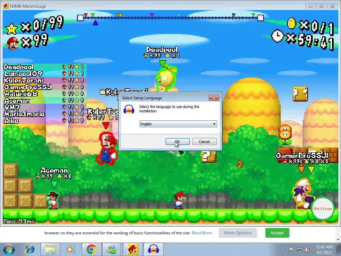Screen dimensions: 341x256
Task: Click the red-outlined Mario character
Action: click(x=107, y=148)
